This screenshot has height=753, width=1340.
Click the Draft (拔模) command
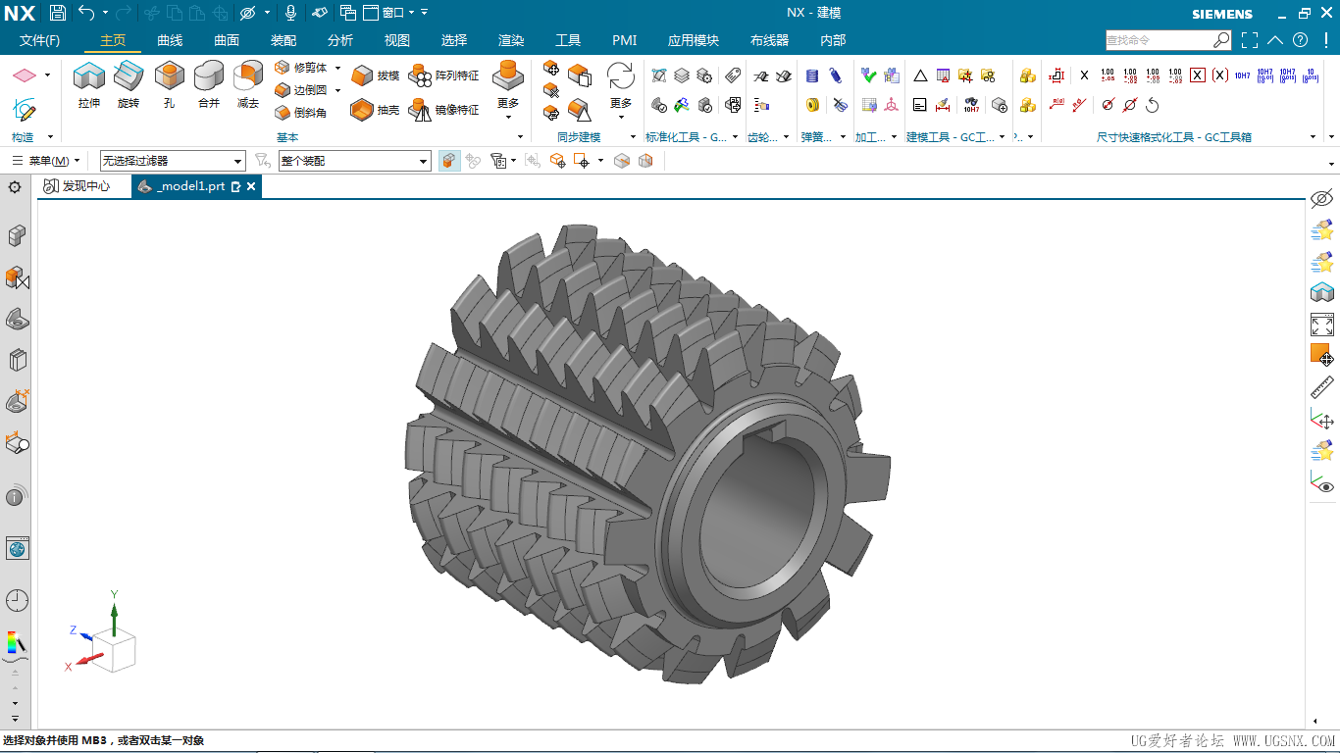376,75
